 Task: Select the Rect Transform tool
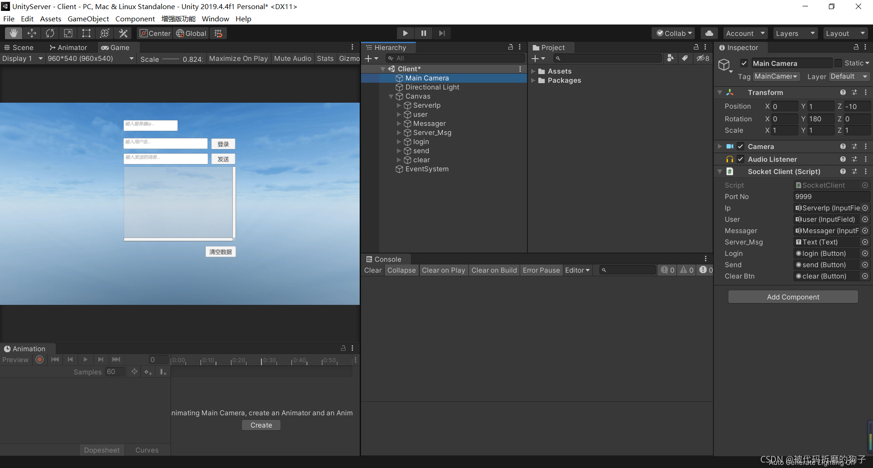[x=86, y=33]
